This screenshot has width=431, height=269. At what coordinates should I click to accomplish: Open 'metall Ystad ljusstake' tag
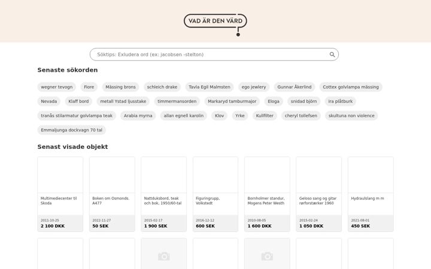click(x=123, y=101)
